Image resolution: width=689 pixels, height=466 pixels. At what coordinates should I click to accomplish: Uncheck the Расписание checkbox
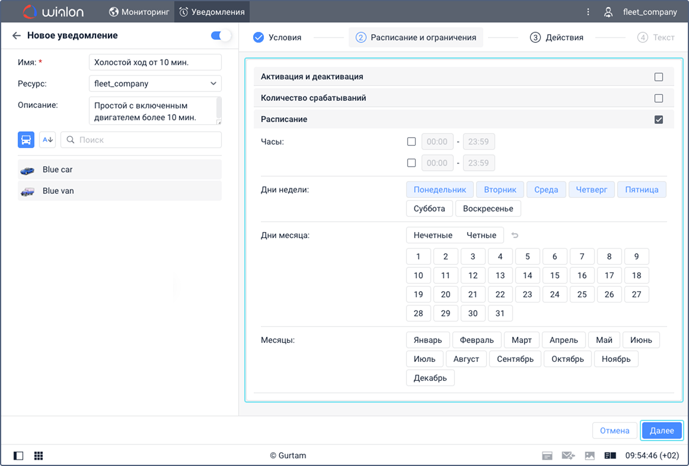coord(658,120)
